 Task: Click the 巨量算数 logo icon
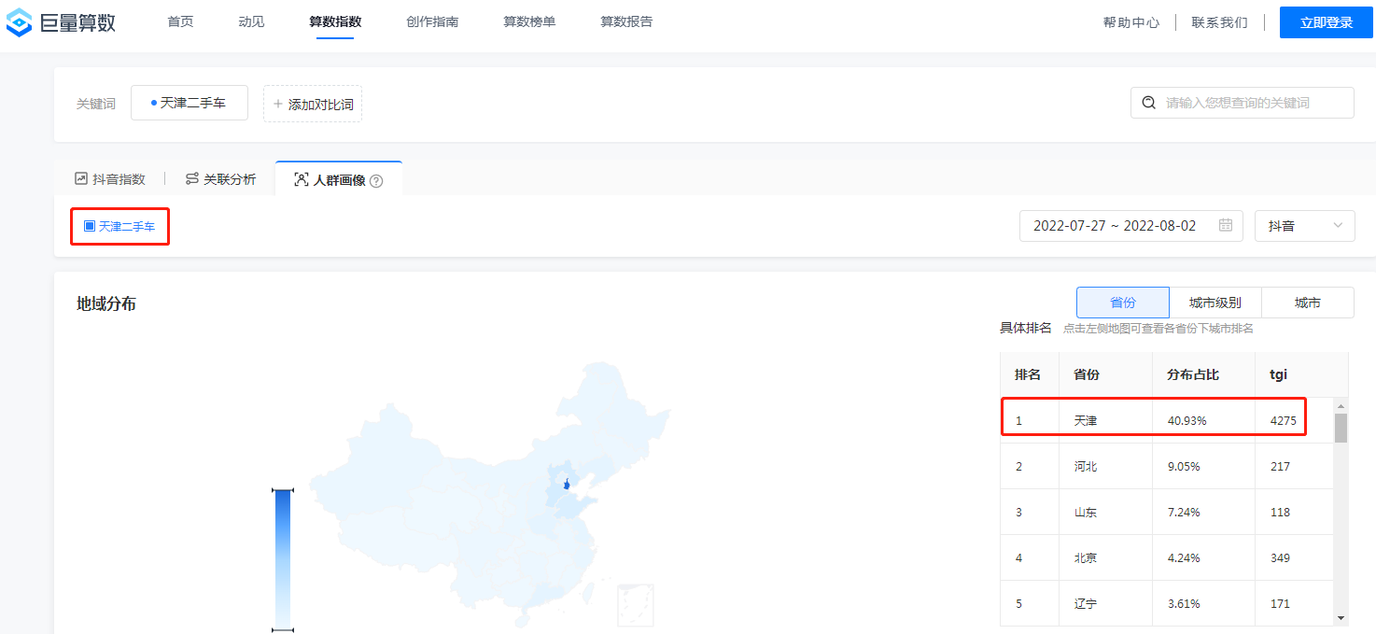(19, 22)
